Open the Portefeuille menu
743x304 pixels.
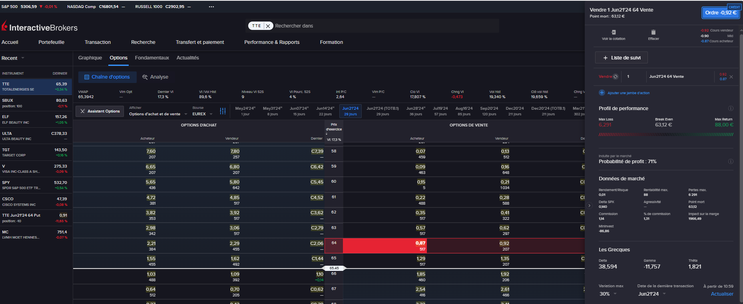click(51, 42)
